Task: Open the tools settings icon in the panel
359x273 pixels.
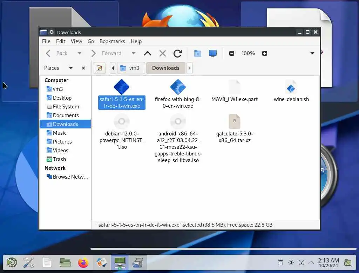Action: (x=29, y=262)
